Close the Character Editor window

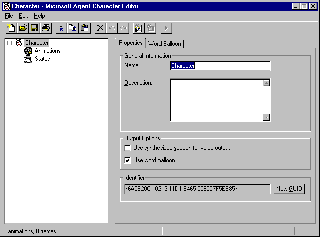coord(313,6)
